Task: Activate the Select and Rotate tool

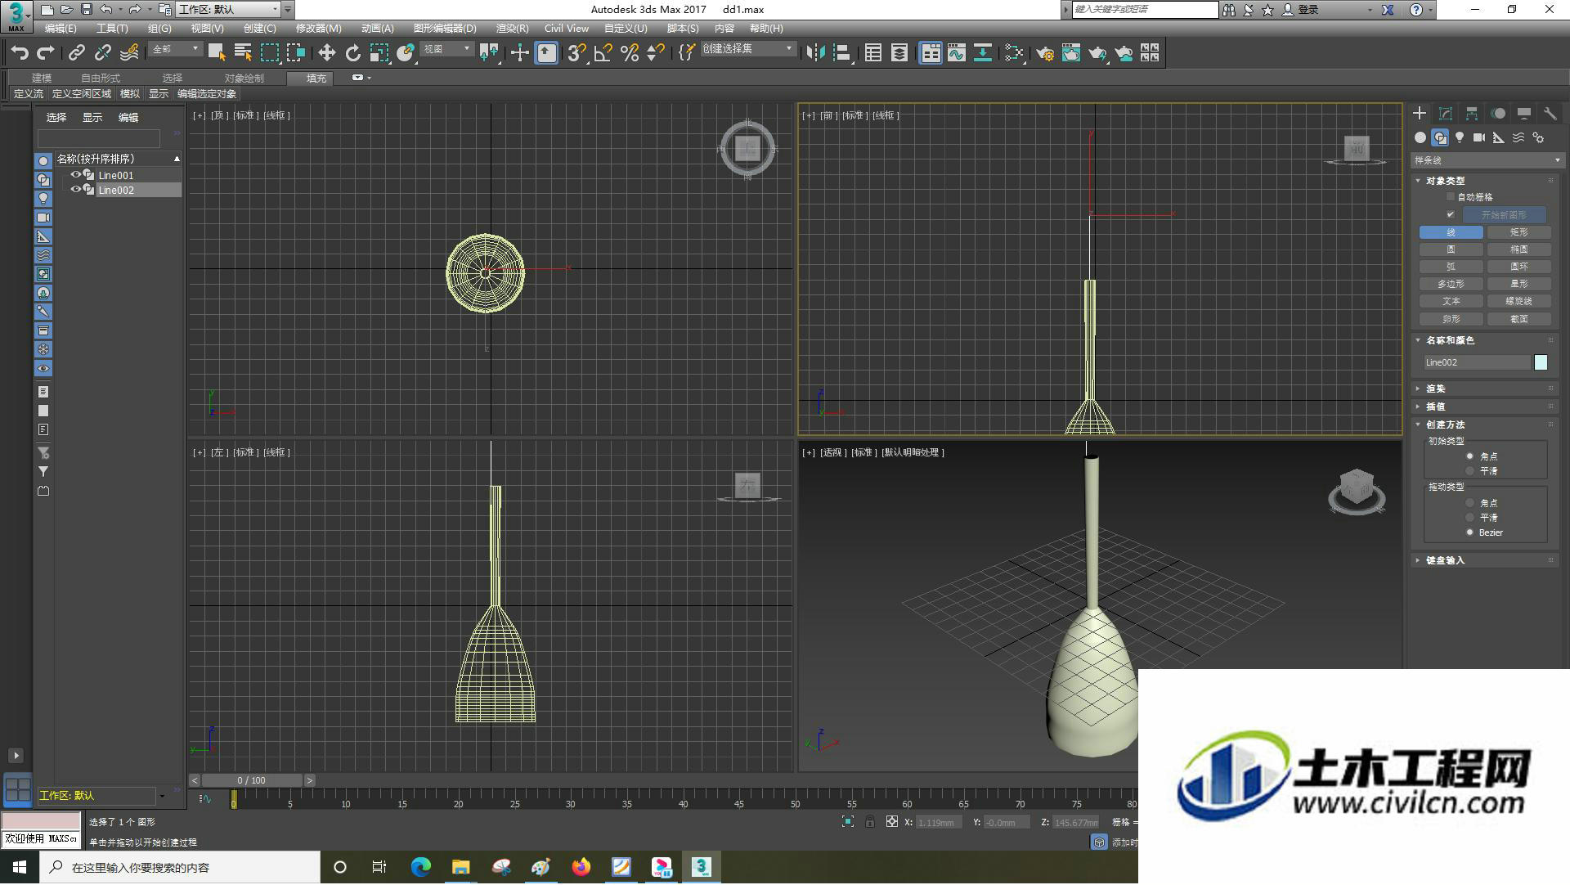Action: tap(352, 53)
